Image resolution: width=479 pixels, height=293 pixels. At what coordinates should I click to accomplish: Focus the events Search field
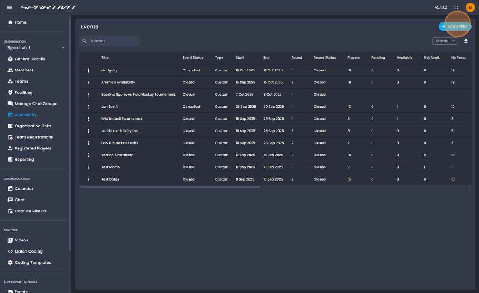pos(110,41)
